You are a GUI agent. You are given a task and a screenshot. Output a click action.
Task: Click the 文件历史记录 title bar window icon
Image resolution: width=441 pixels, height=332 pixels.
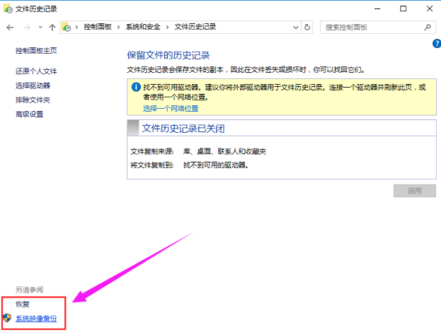(8, 8)
